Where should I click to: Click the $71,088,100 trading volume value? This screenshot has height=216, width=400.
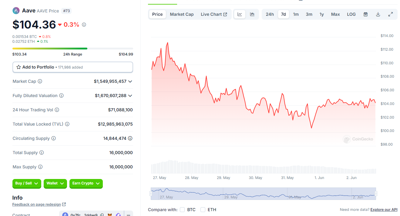(x=120, y=110)
